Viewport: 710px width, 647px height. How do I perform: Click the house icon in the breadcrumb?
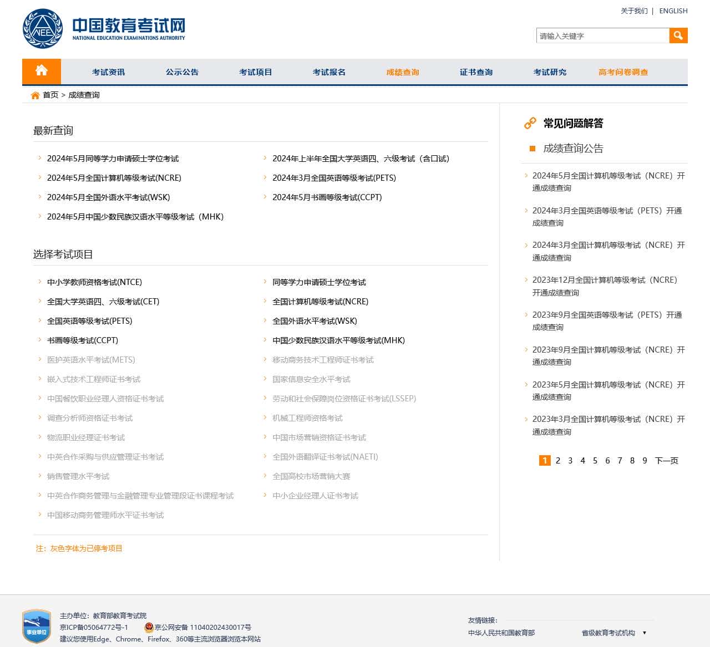pos(34,95)
